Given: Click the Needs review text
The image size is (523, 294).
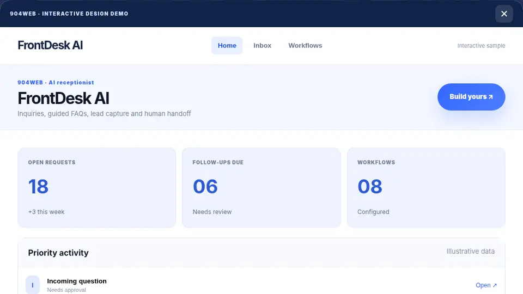Looking at the screenshot, I should coord(212,212).
